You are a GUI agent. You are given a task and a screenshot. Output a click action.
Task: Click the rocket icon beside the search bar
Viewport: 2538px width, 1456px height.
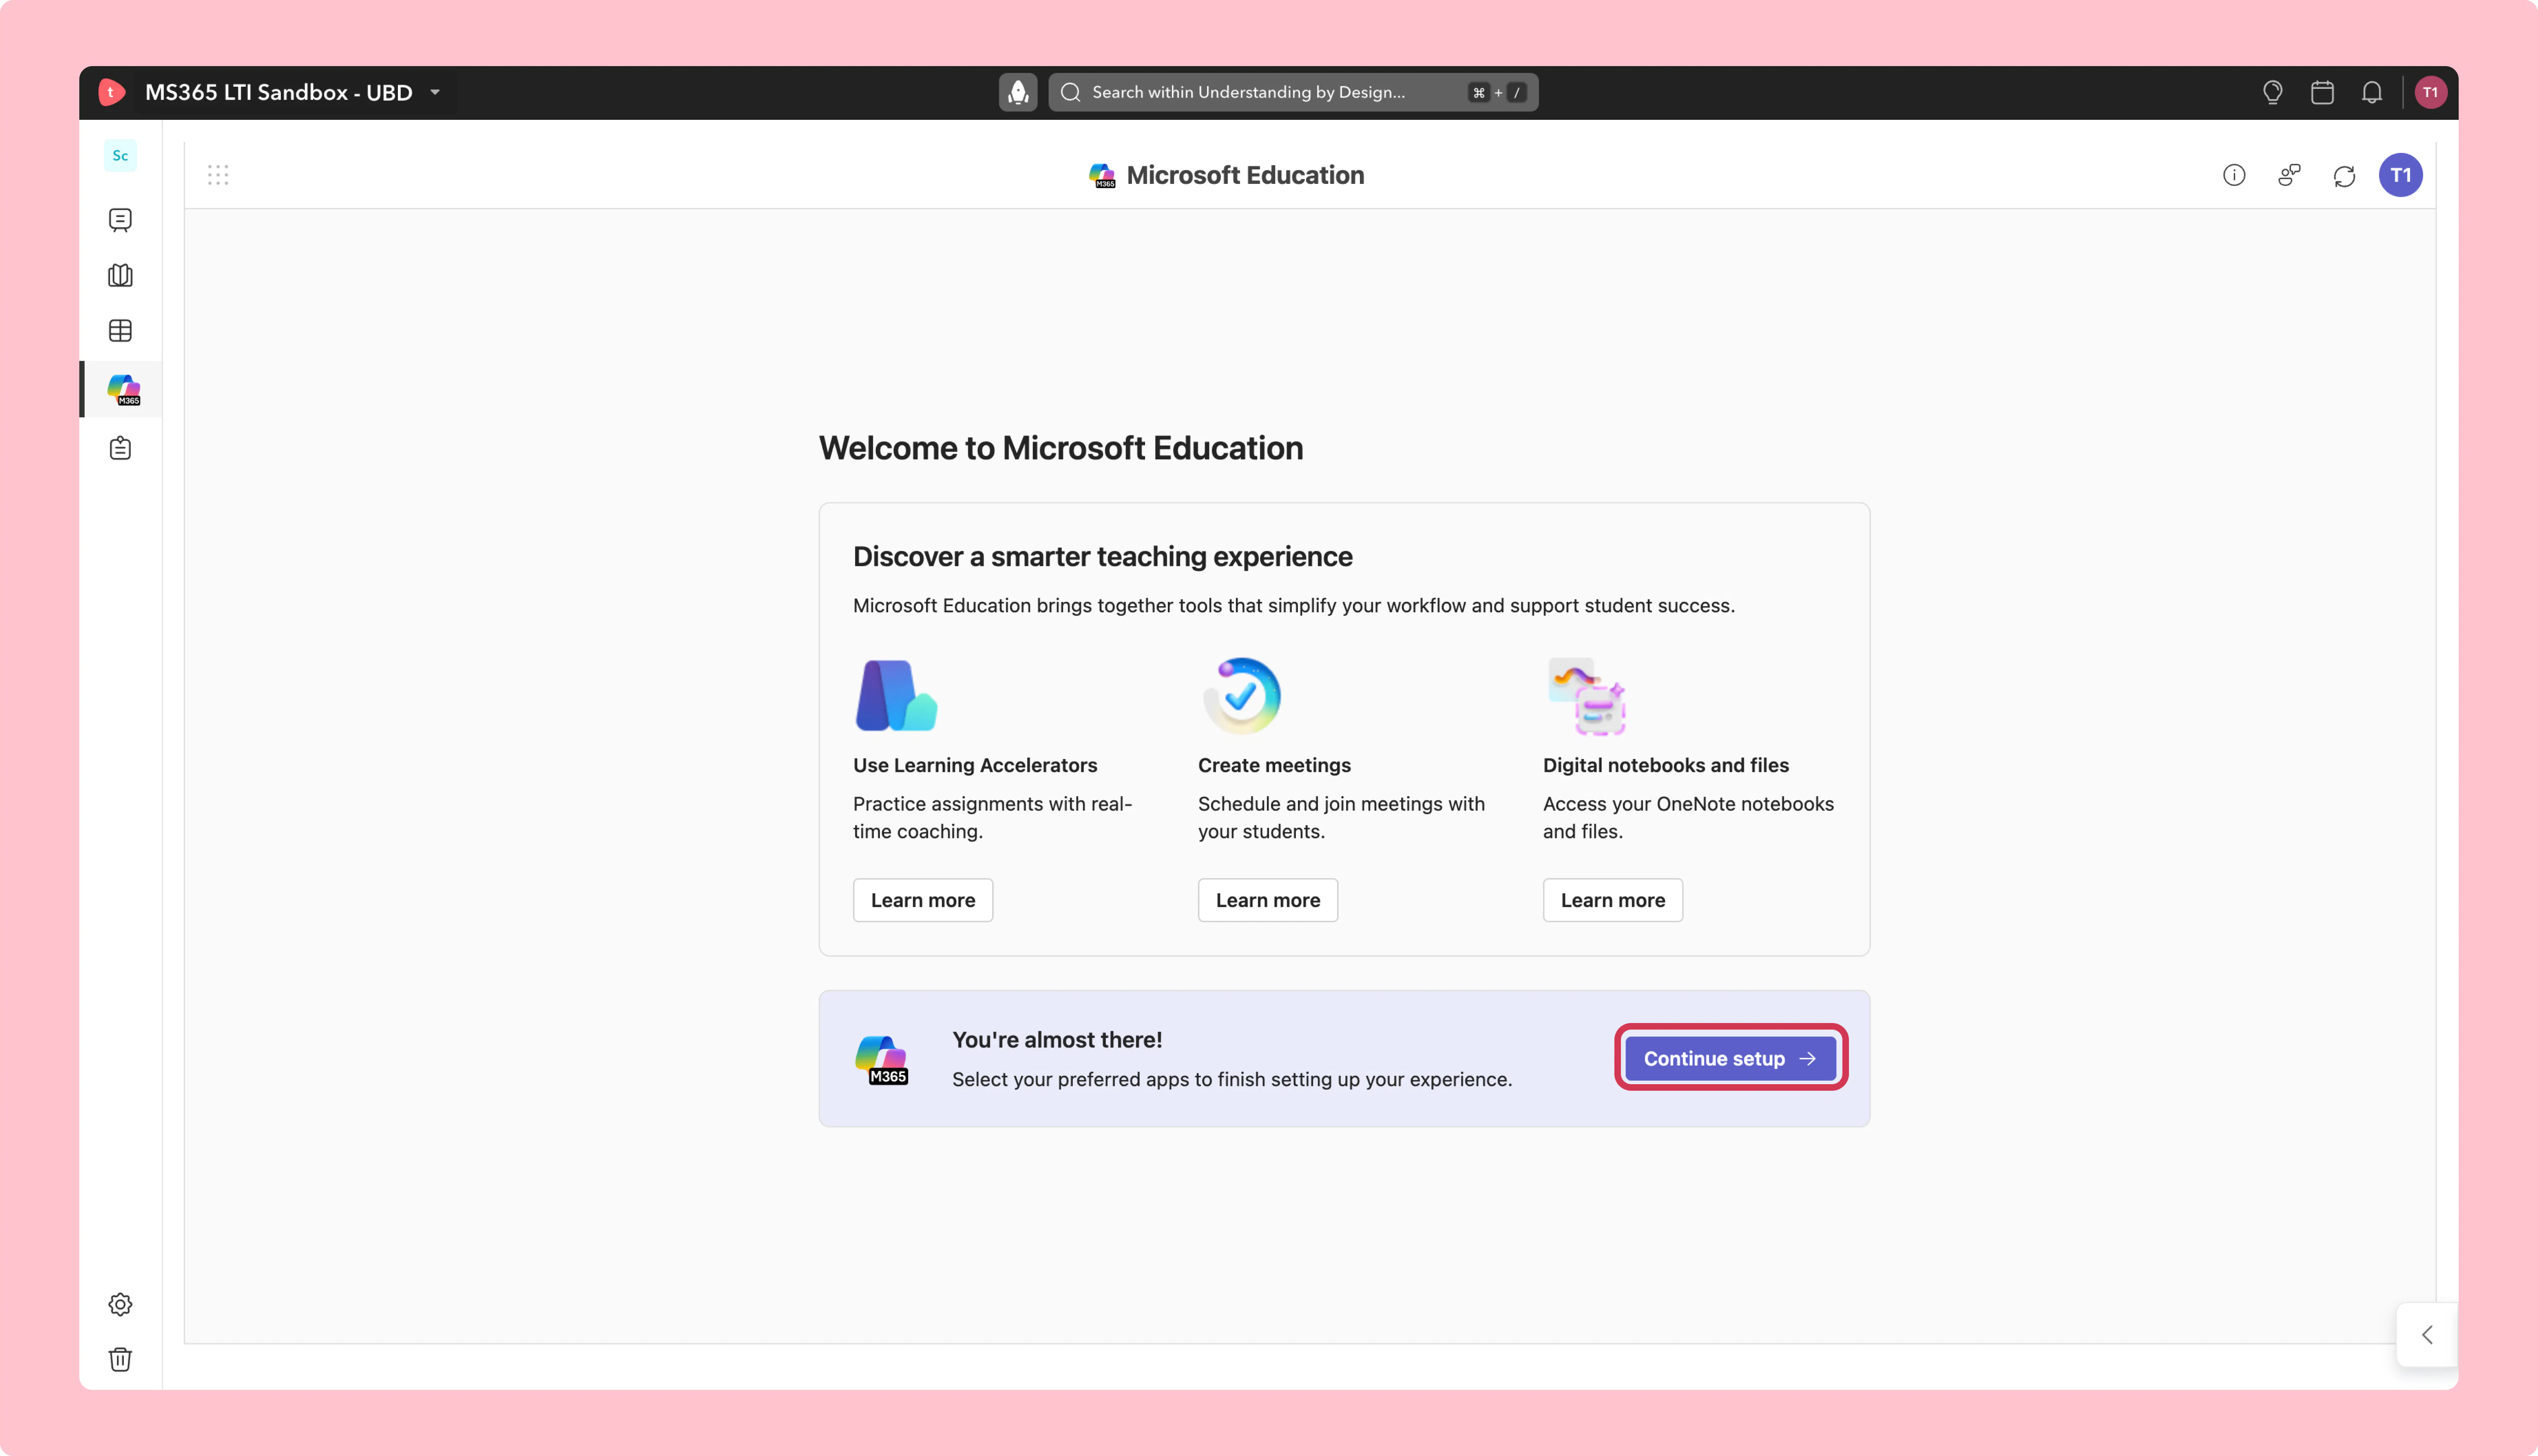tap(1017, 92)
